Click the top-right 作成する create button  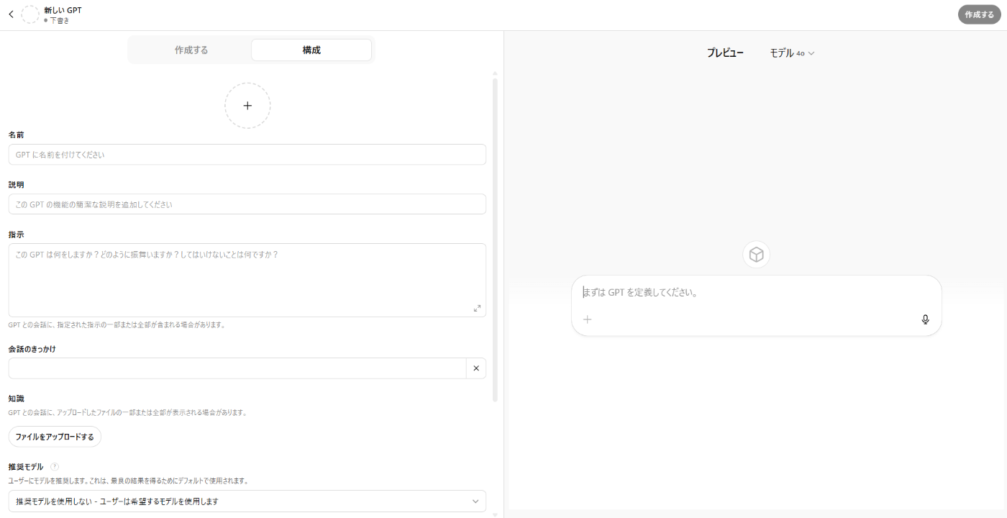(979, 14)
